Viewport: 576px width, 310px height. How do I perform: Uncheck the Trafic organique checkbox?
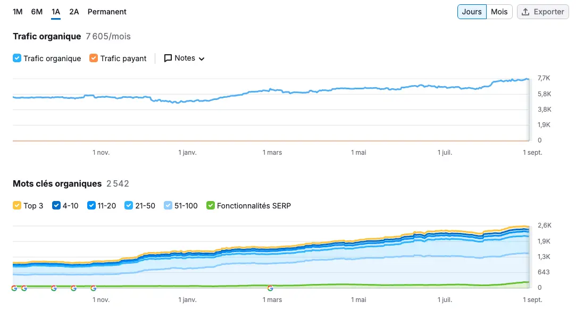(x=17, y=58)
